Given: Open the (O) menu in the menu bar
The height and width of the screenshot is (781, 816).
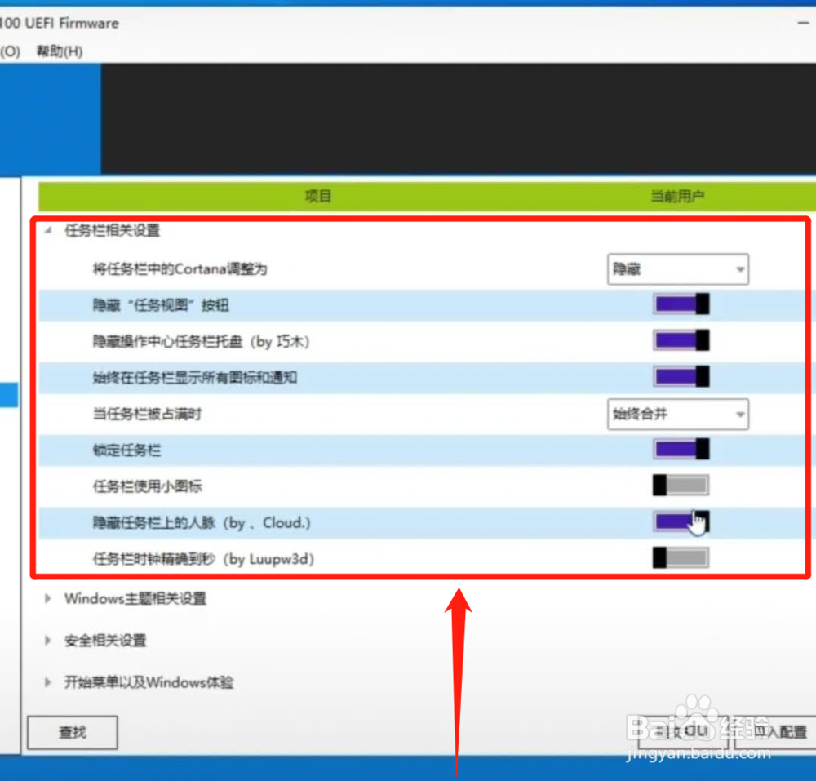Looking at the screenshot, I should pyautogui.click(x=10, y=51).
